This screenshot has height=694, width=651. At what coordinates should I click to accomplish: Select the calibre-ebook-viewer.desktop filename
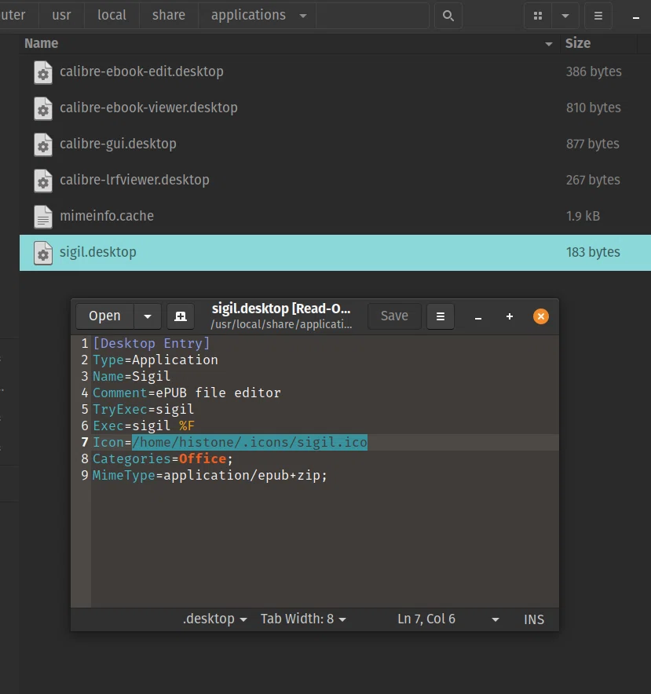click(x=148, y=108)
